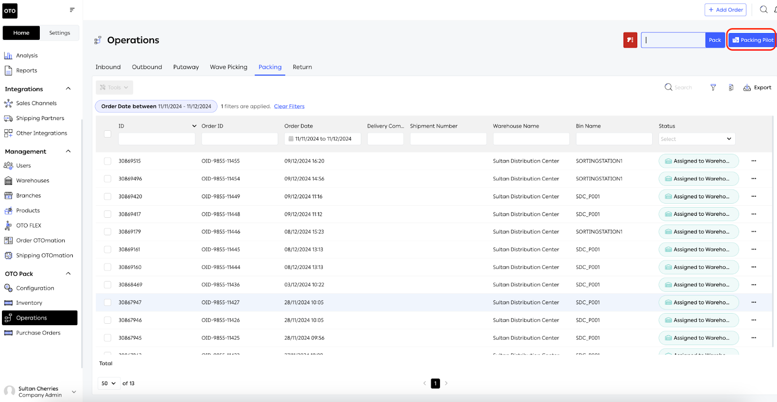This screenshot has height=402, width=777.
Task: Open Users management page
Action: [23, 166]
